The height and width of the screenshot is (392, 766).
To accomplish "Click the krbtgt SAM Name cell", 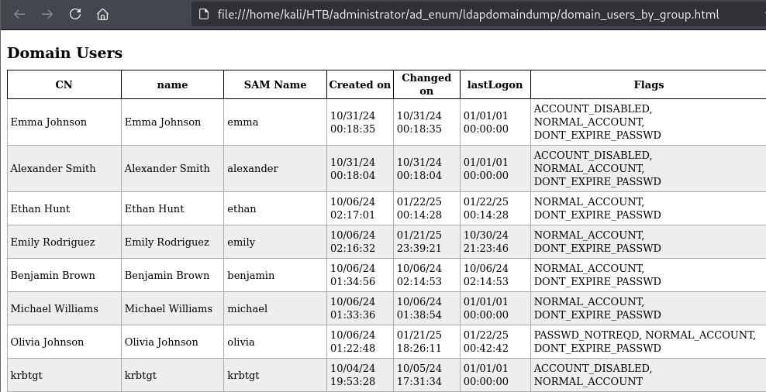I will pyautogui.click(x=243, y=375).
